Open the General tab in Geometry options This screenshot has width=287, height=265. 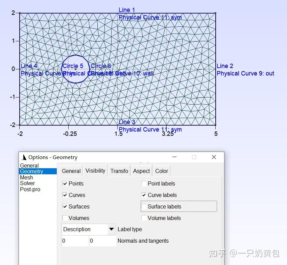pyautogui.click(x=71, y=171)
